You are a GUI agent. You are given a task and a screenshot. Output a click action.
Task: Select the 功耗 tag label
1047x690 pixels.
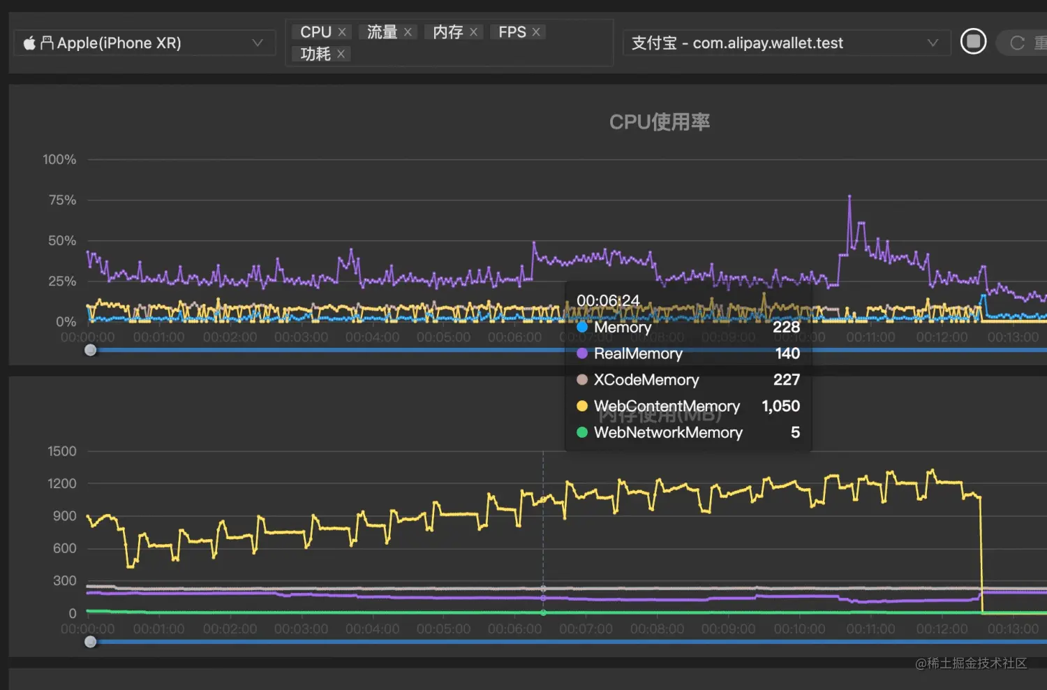click(315, 54)
